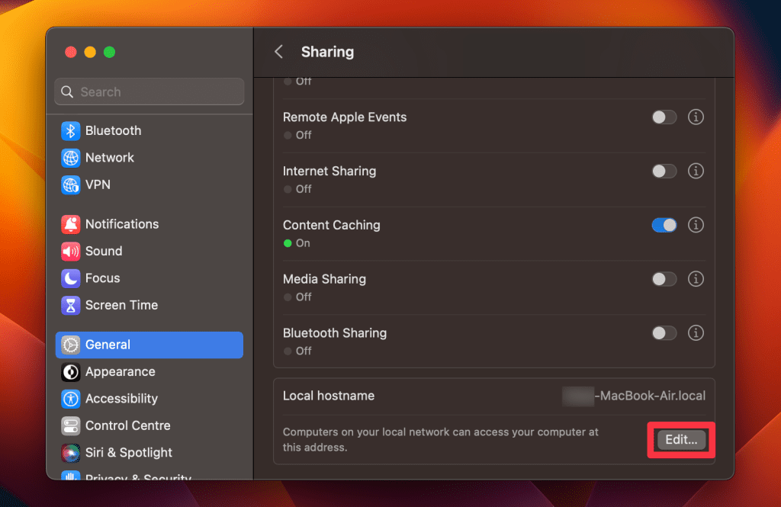
Task: Select the VPN icon in sidebar
Action: point(71,185)
